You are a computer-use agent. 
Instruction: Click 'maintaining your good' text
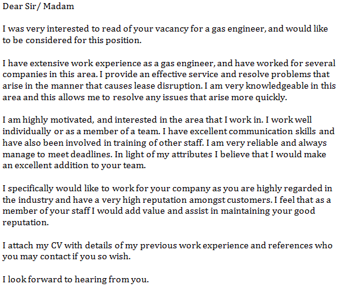coord(268,211)
